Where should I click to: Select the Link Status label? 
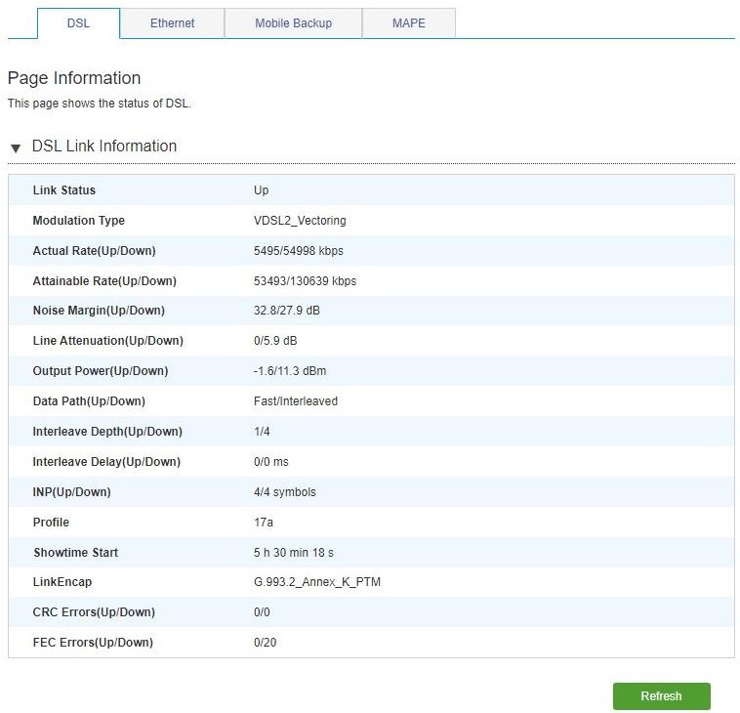click(64, 190)
